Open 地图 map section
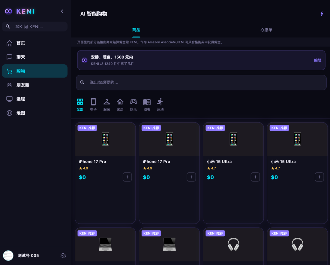 tap(35, 113)
